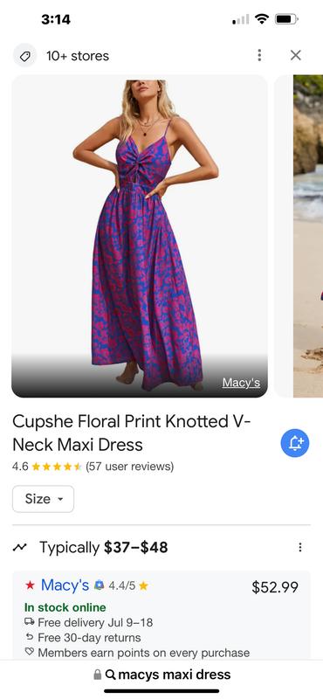
Task: Close the product panel with the X
Action: (x=296, y=55)
